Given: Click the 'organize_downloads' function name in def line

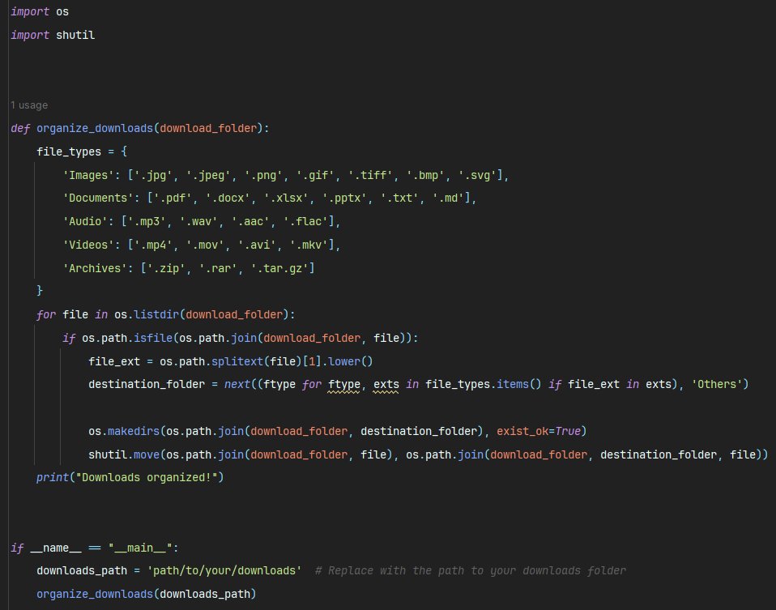Looking at the screenshot, I should [95, 128].
